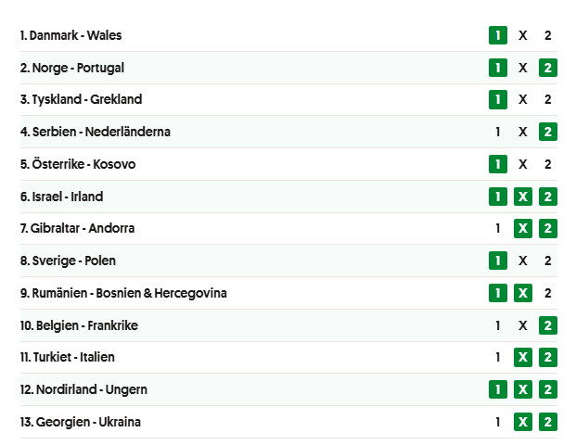Select 1 for Georgien - Ukraina

[x=498, y=422]
